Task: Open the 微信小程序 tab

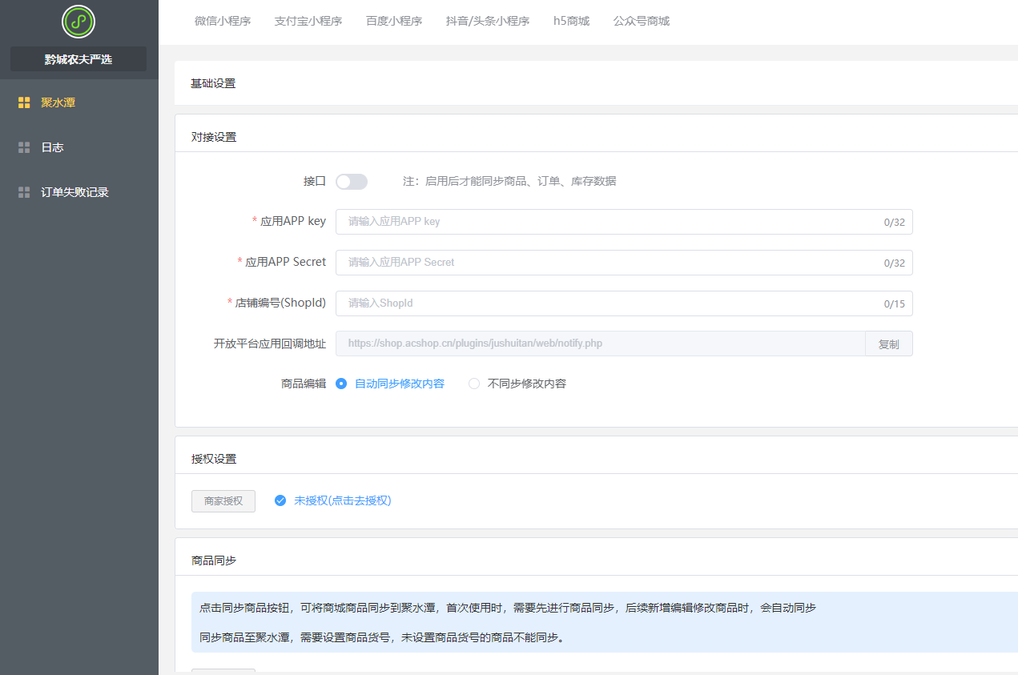Action: [223, 22]
